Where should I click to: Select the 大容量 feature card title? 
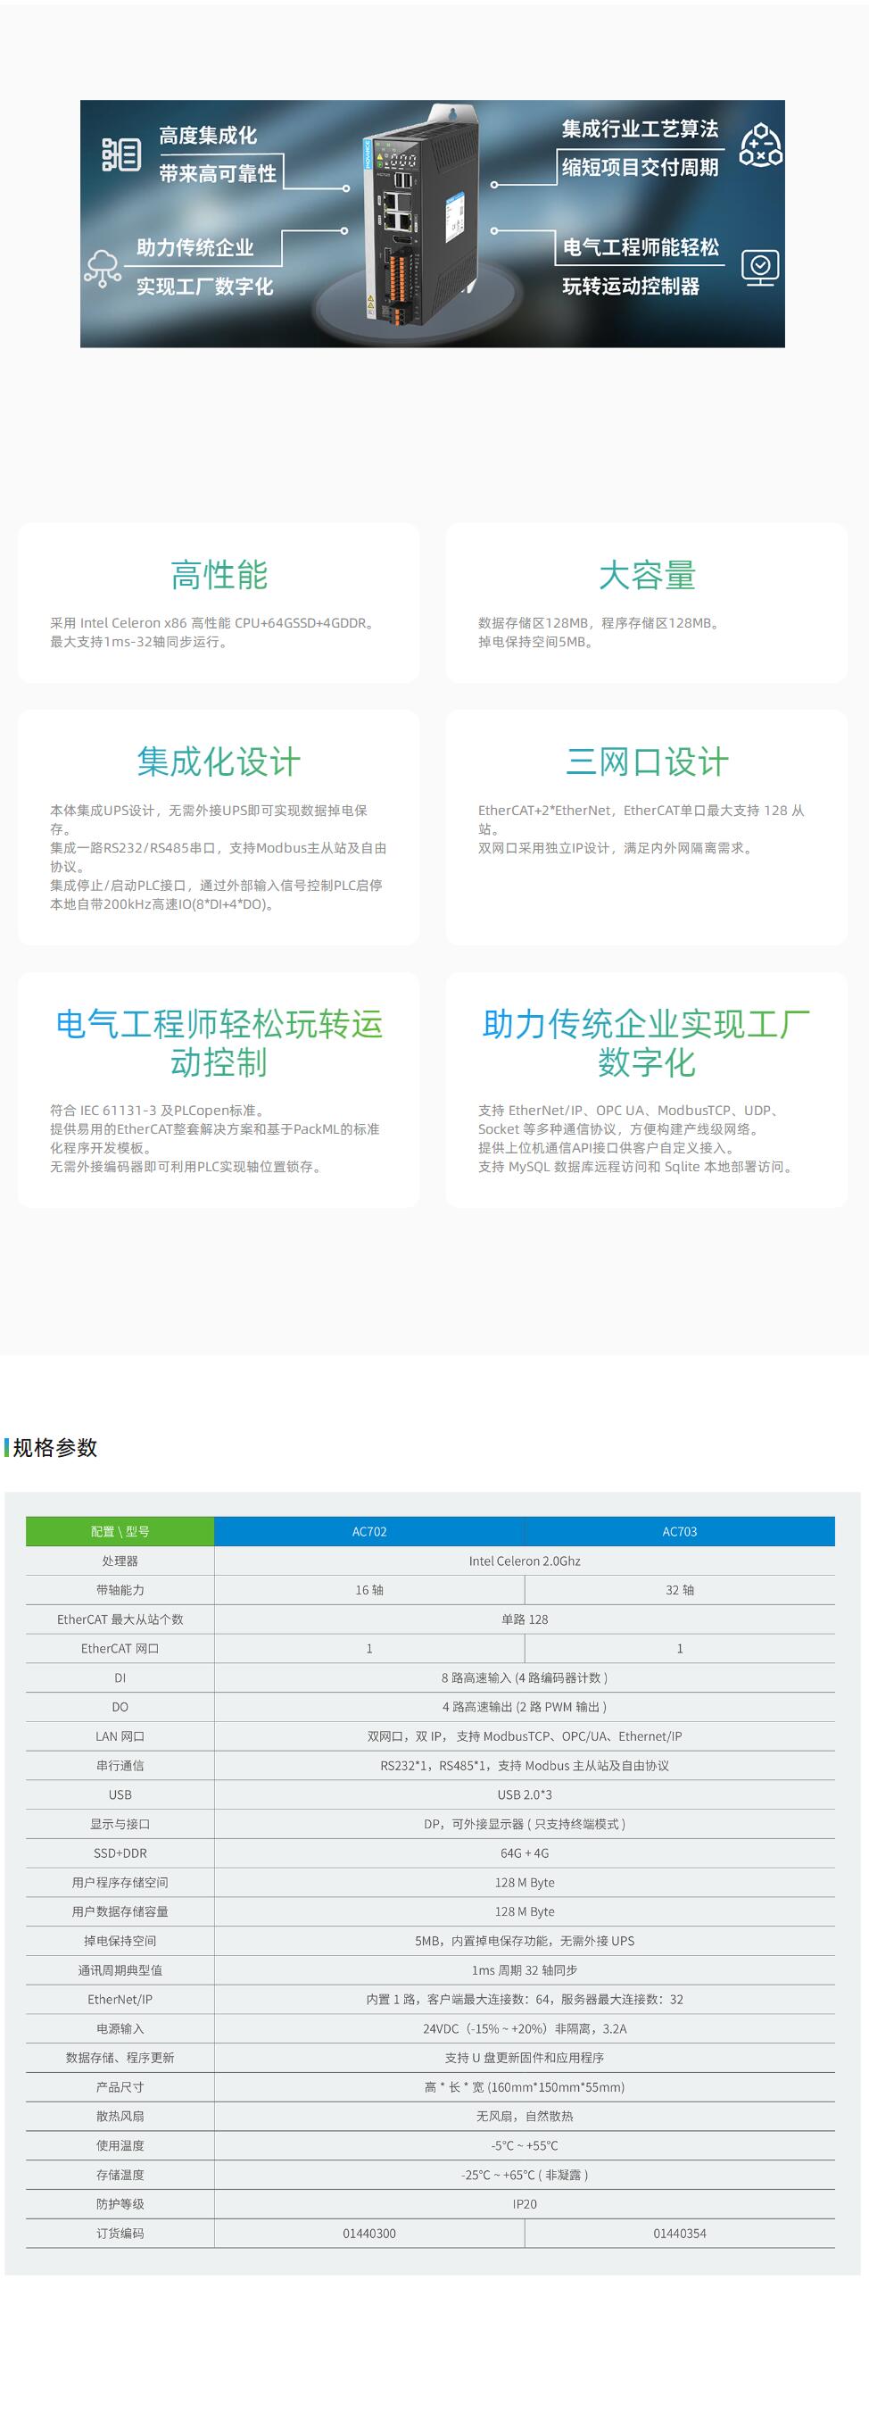(x=646, y=574)
